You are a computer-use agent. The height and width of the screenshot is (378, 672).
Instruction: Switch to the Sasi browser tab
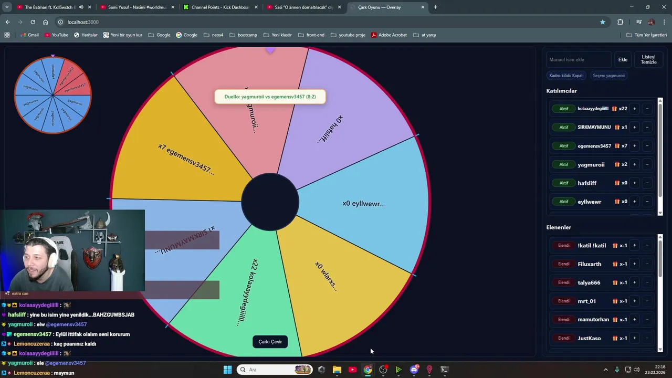point(303,7)
